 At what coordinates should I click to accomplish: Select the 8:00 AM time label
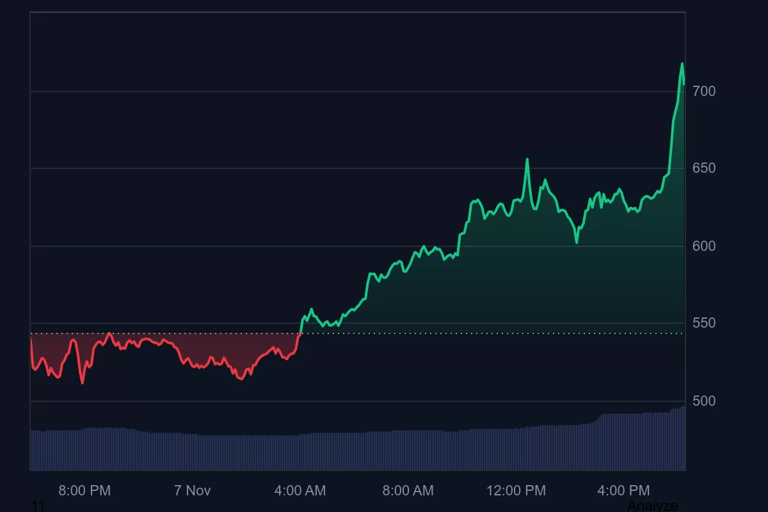click(x=408, y=491)
